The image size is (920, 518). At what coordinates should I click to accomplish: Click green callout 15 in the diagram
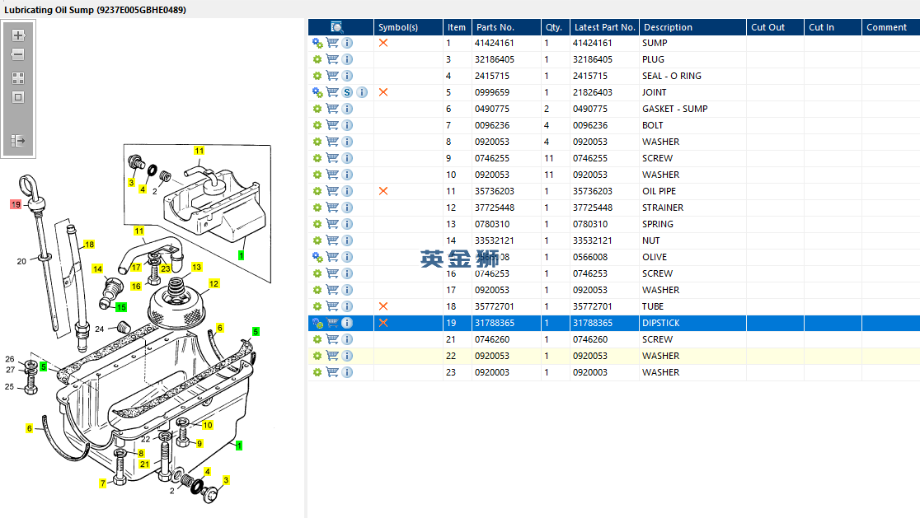coord(121,307)
